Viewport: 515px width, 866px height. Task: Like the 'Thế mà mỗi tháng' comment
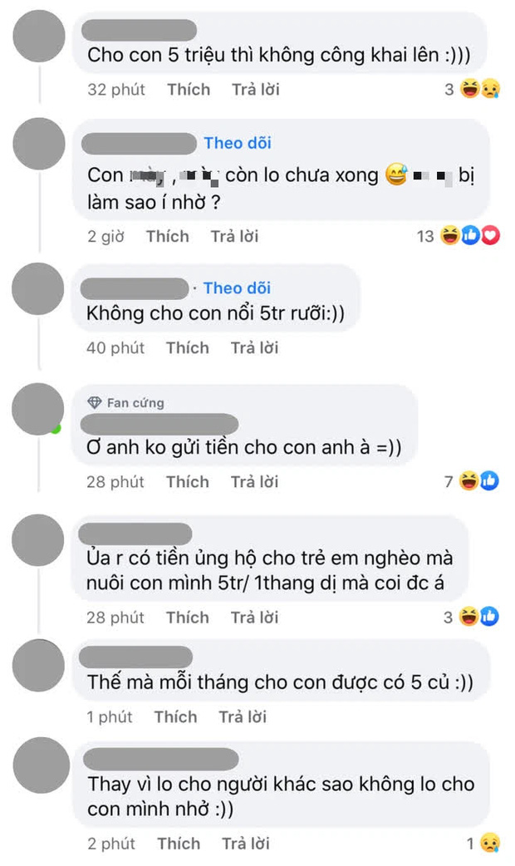175,717
